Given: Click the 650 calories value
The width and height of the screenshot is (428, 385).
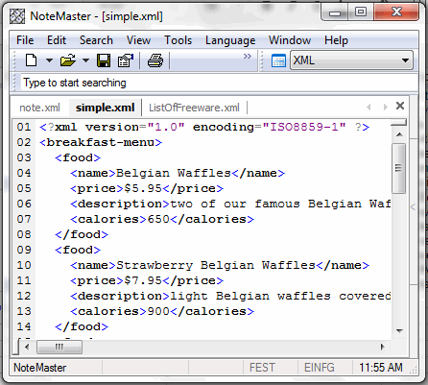Looking at the screenshot, I should coord(158,219).
